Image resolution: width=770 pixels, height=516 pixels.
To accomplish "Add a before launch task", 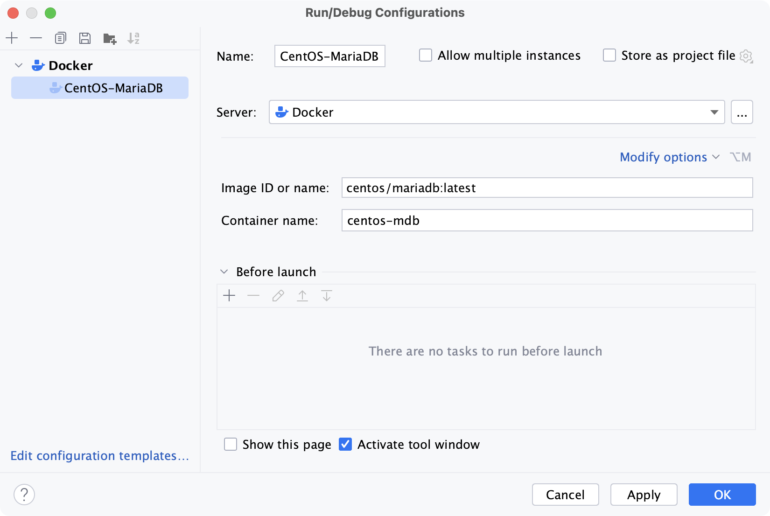I will pyautogui.click(x=229, y=295).
